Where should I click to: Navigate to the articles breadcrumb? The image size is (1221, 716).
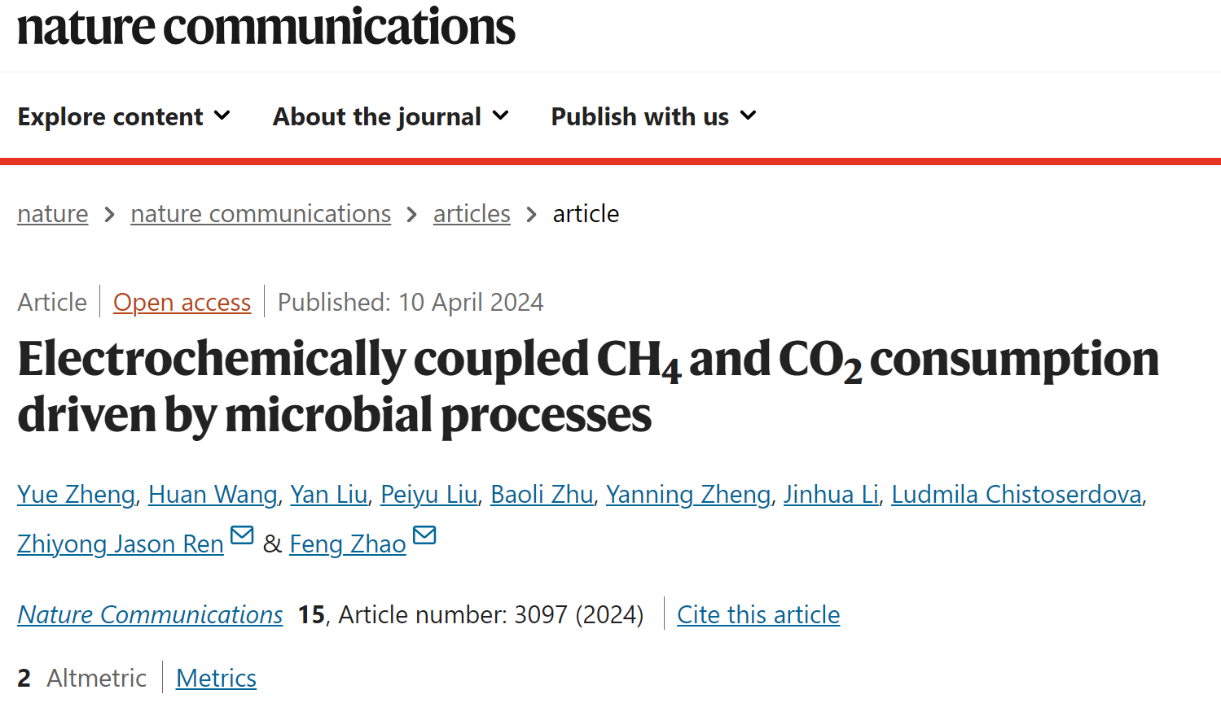(x=472, y=213)
